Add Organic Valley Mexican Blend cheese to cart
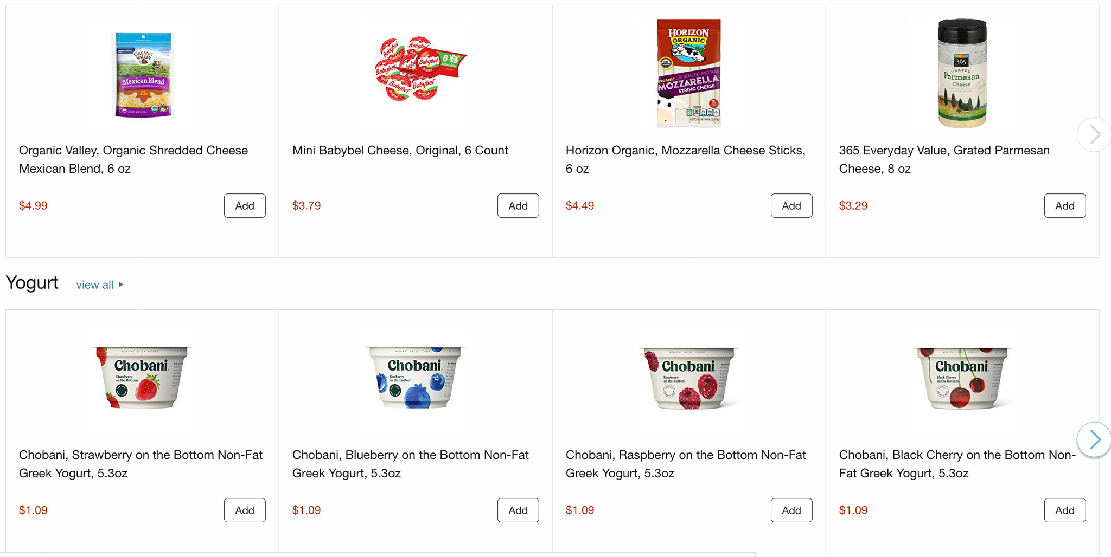 pos(244,205)
